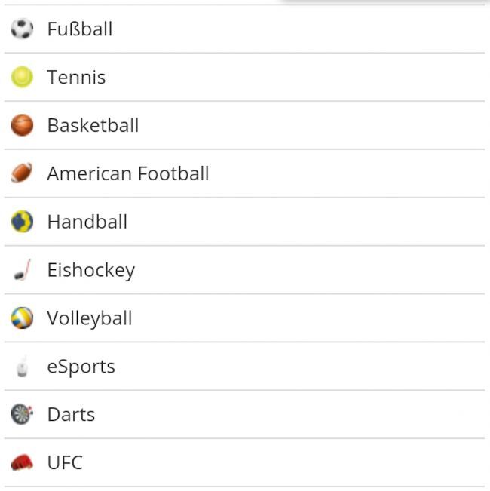Go to the Basketball section
The height and width of the screenshot is (491, 490).
click(x=93, y=125)
